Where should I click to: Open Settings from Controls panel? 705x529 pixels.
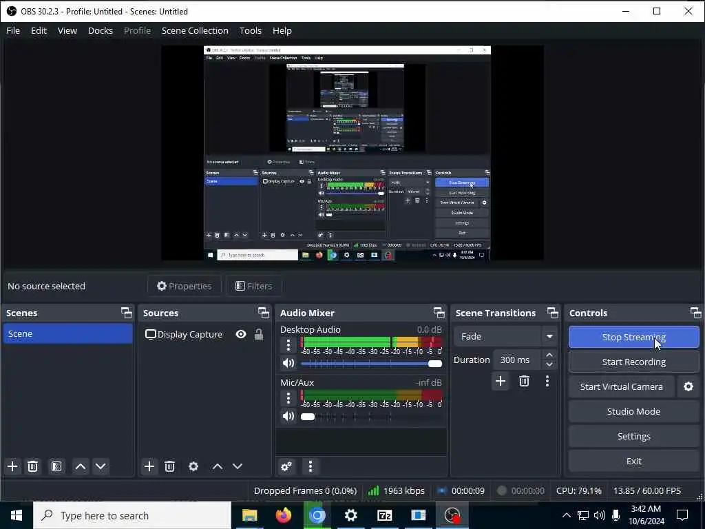tap(633, 436)
